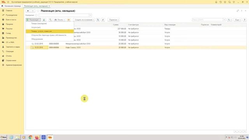The image size is (249, 140).
Task: Expand the Подписан dropdown button
Action: coord(114,20)
